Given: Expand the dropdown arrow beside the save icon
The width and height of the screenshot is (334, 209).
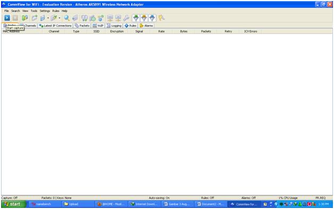Looking at the screenshot, I should (48, 18).
